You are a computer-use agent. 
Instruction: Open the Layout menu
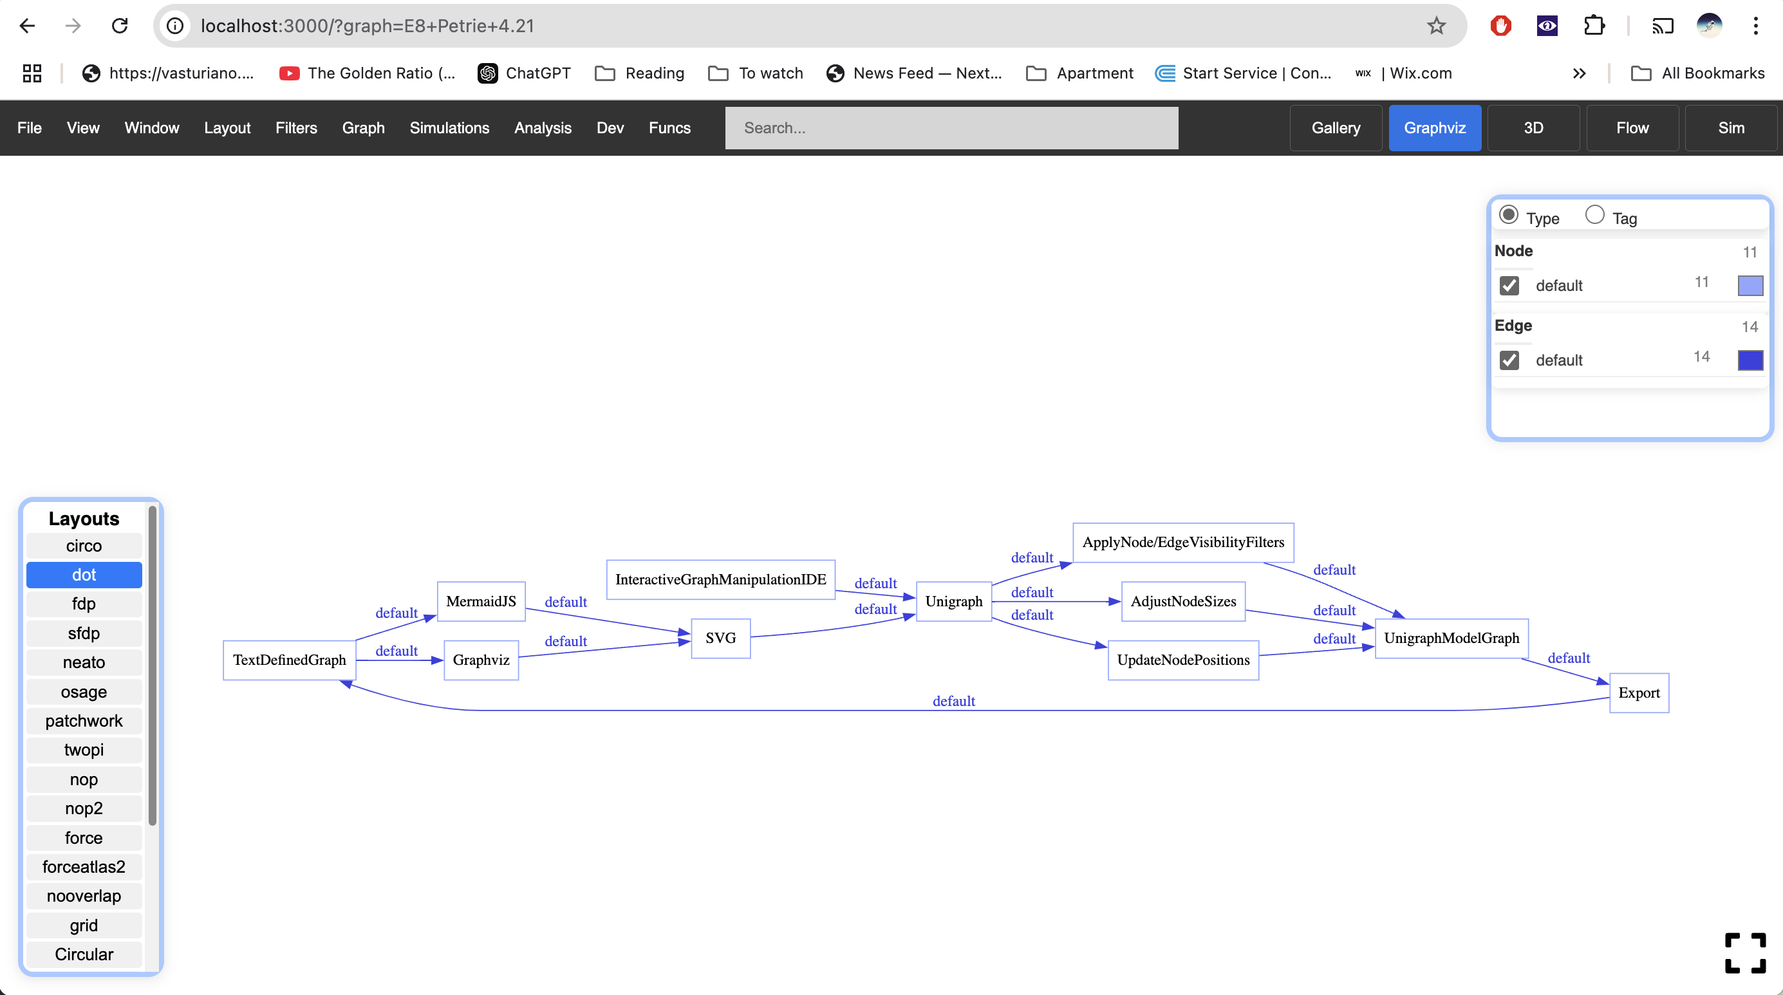point(227,128)
